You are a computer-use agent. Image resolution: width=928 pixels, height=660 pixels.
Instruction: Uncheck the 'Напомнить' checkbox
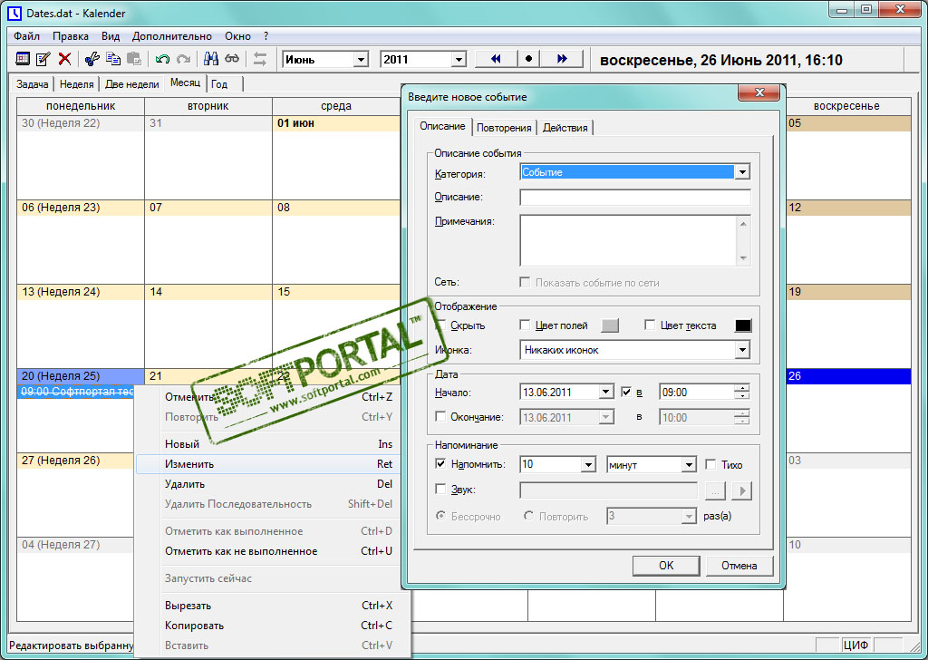440,463
